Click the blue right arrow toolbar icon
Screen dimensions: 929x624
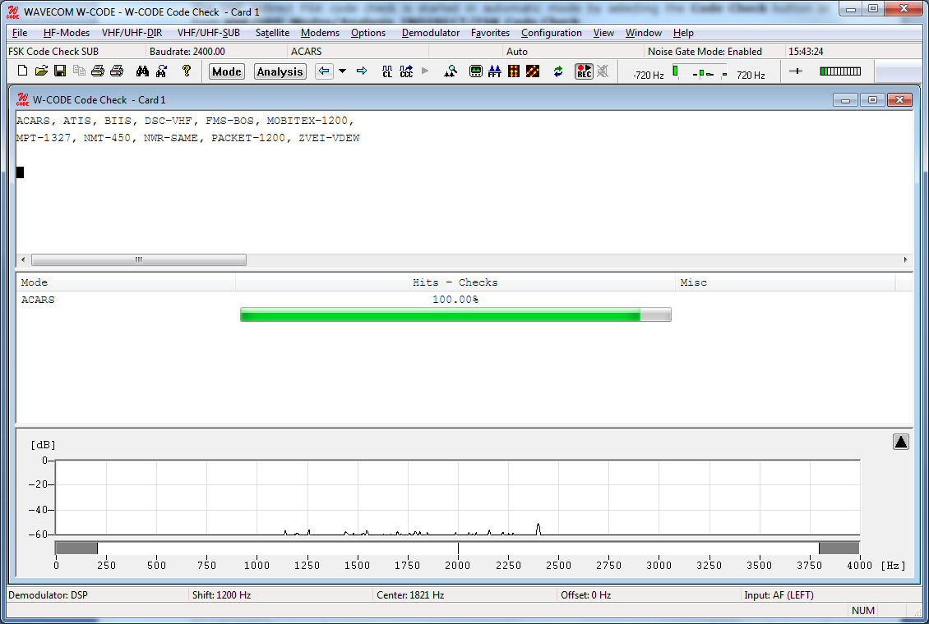coord(362,71)
